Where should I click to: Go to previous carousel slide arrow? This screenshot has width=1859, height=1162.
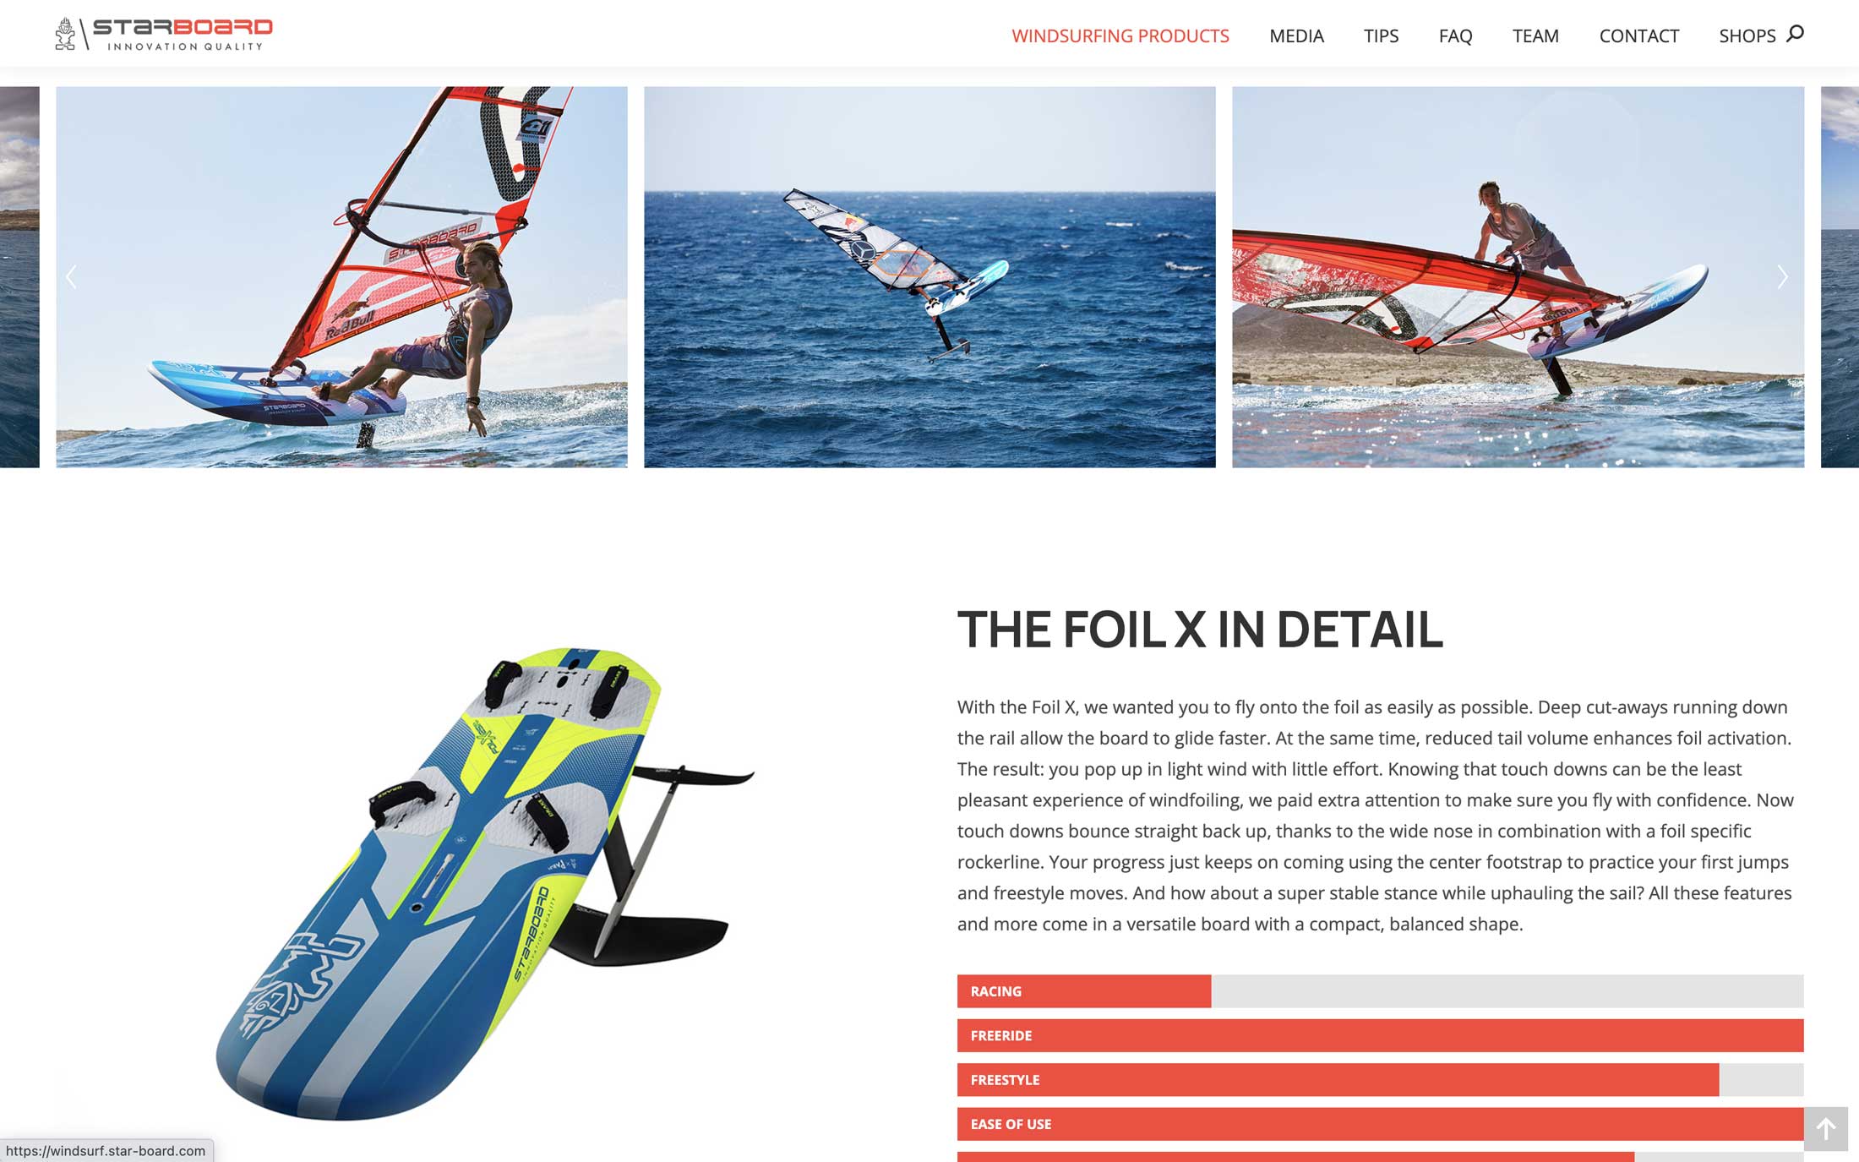click(x=72, y=276)
